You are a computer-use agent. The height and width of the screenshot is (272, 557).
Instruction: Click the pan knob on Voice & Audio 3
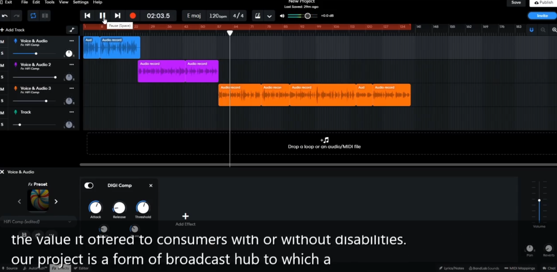tap(69, 101)
